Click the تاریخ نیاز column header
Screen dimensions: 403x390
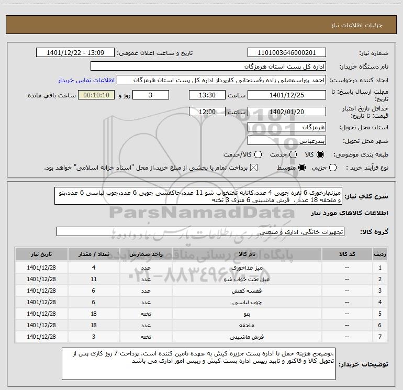[x=41, y=254]
